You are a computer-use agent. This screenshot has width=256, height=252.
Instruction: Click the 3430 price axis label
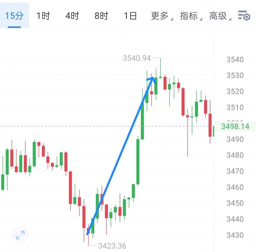coord(235,235)
